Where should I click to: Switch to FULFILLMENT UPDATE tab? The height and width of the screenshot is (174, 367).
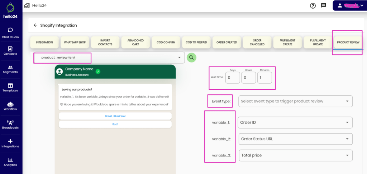pyautogui.click(x=318, y=43)
